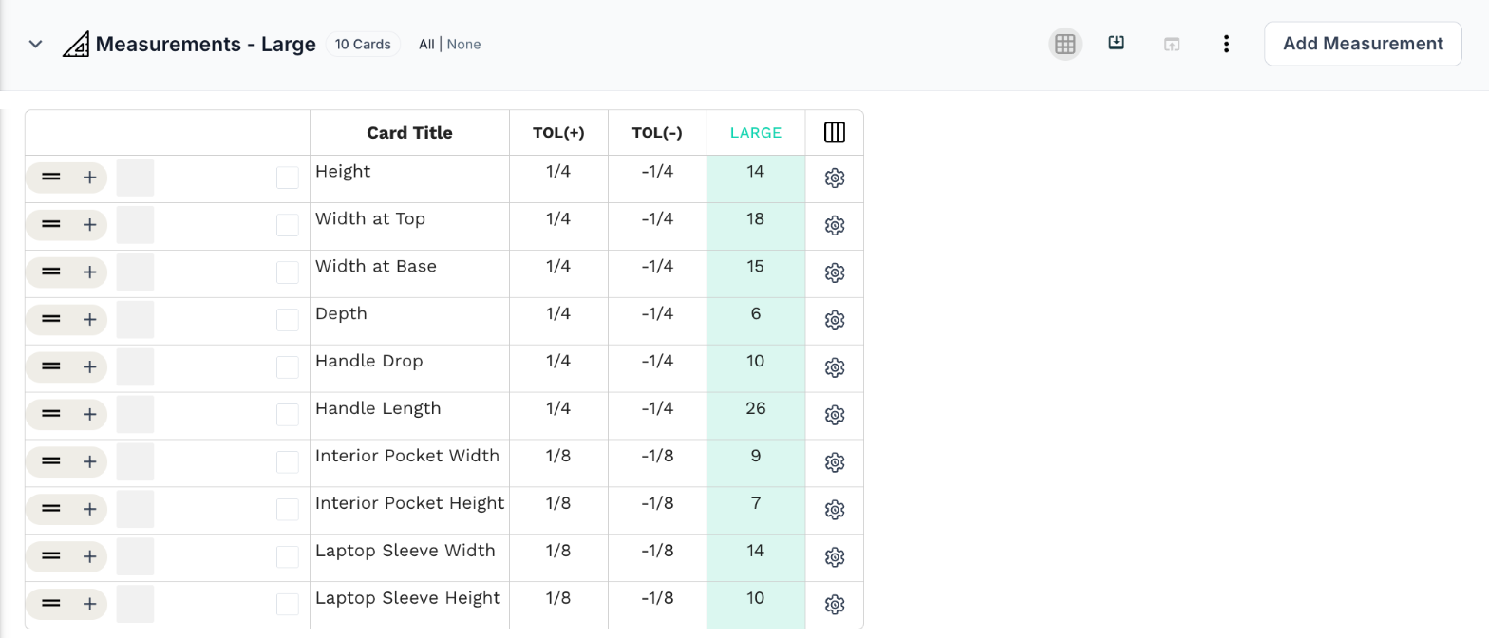Click the download/import icon in header

click(x=1117, y=43)
